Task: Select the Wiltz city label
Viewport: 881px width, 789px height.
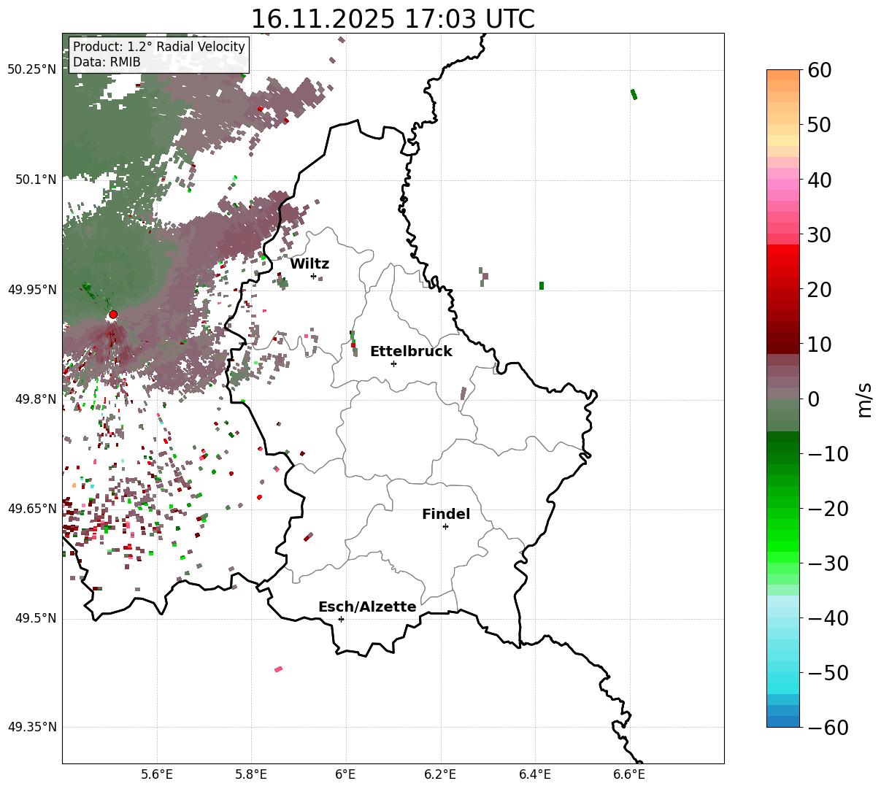Action: [309, 264]
